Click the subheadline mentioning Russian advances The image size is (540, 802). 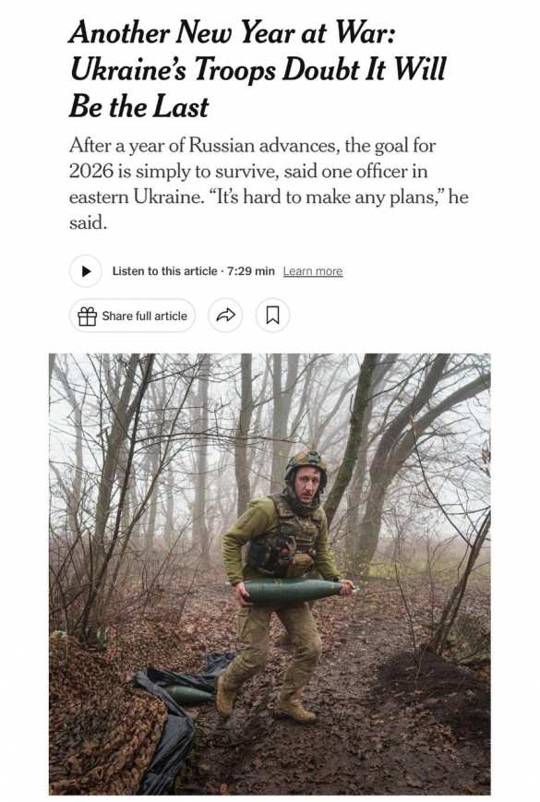click(258, 148)
